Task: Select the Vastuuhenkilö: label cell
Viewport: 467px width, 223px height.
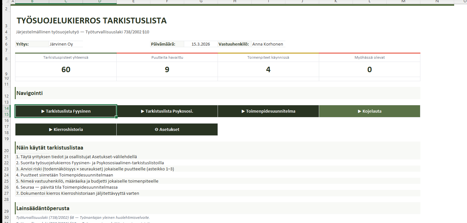Action: tap(235, 44)
